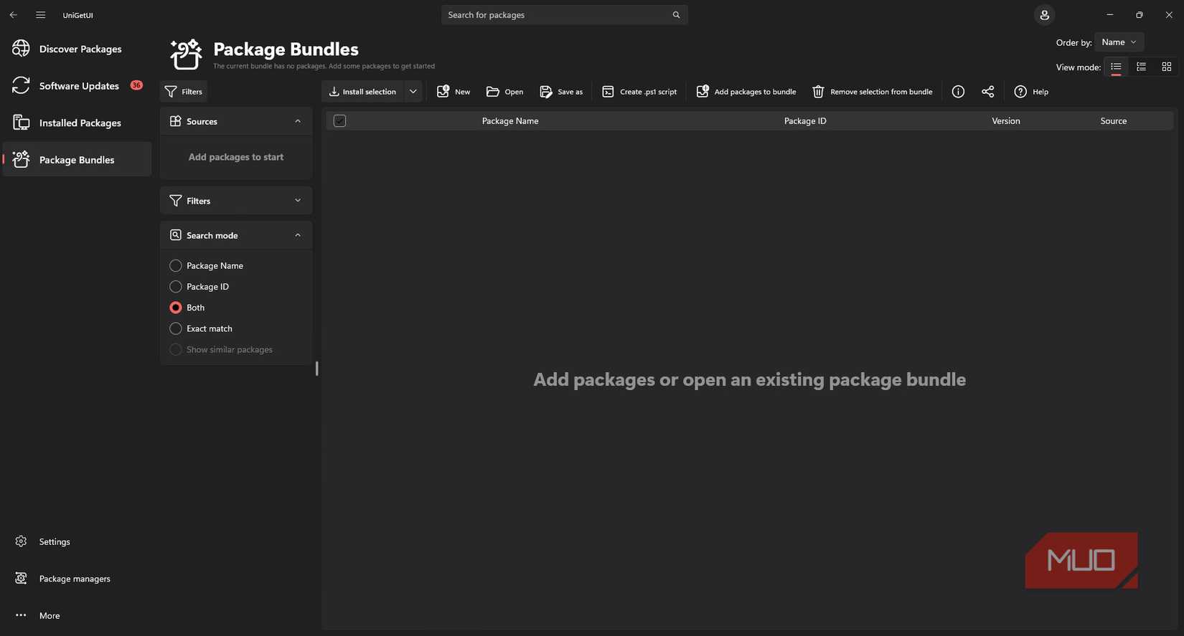1184x636 pixels.
Task: Open Install selection dropdown arrow
Action: coord(413,92)
